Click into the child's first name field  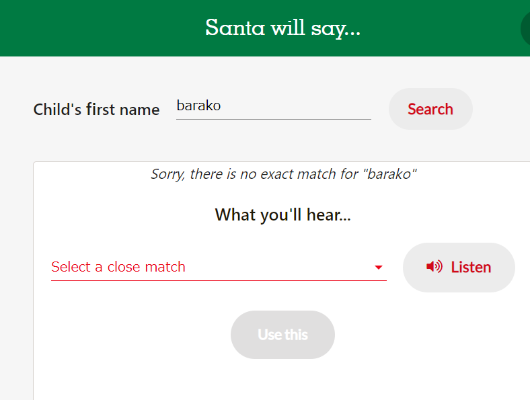[273, 106]
